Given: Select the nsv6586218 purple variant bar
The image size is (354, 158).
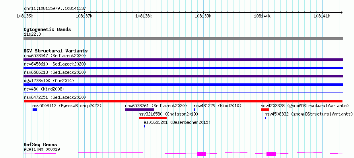Looking at the screenshot, I should [183, 76].
